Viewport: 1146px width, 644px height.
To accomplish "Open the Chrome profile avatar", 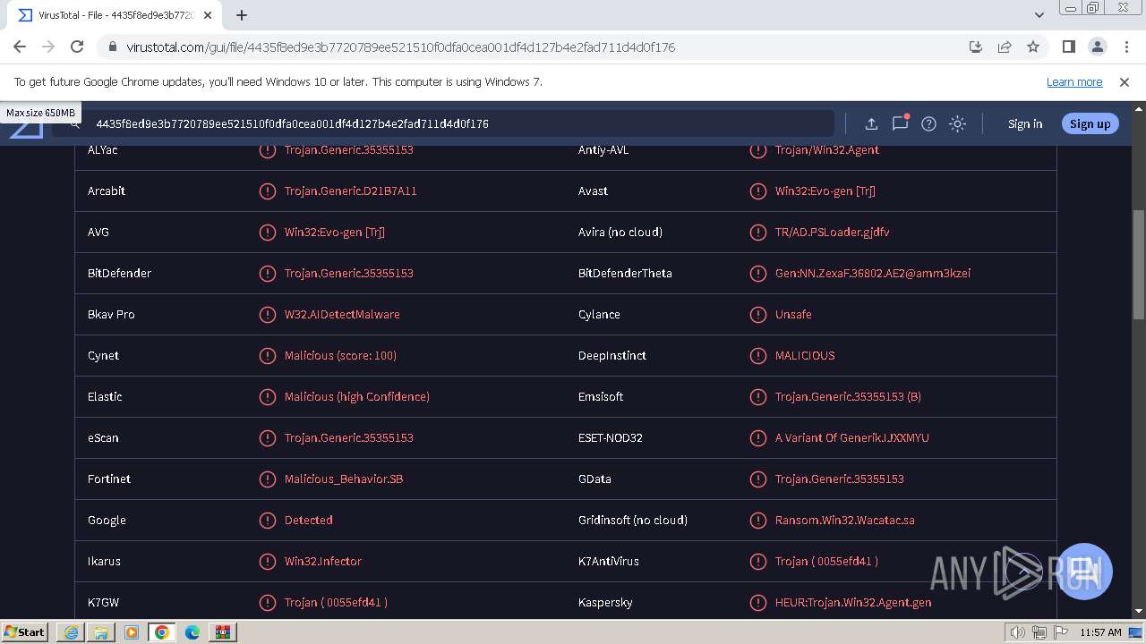I will 1097,47.
